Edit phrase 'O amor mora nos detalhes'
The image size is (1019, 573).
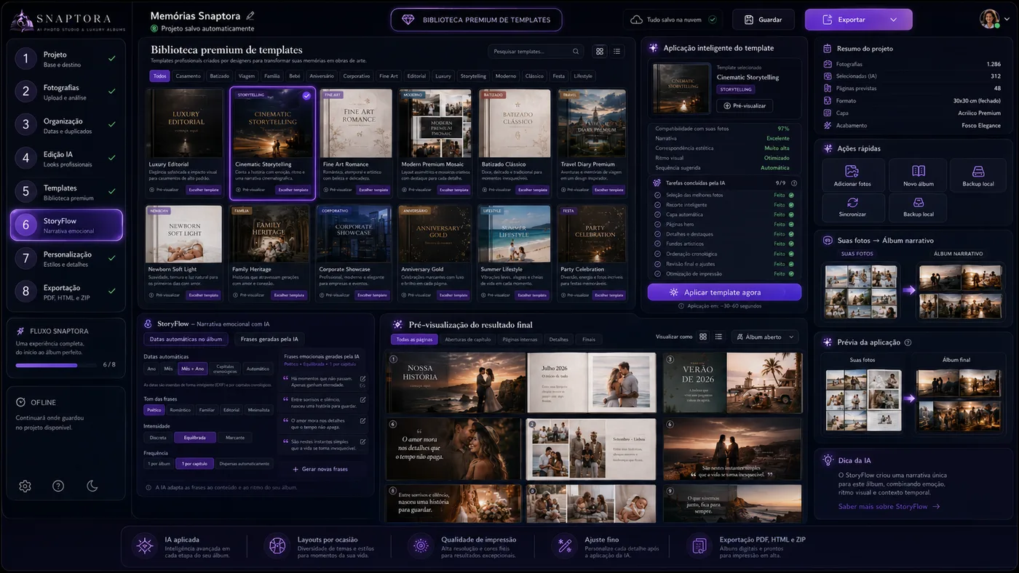363,421
